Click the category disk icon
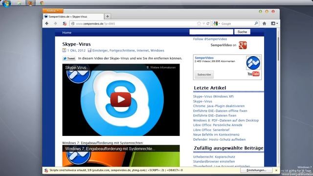Screen dimensions: 313x176 (x=89, y=50)
